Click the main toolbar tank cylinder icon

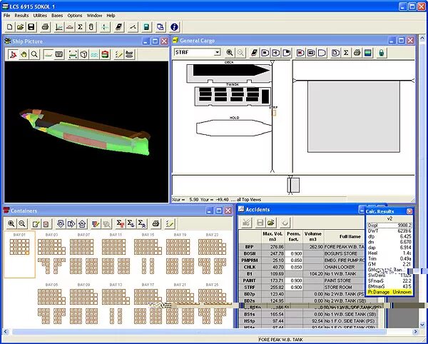tap(91, 27)
